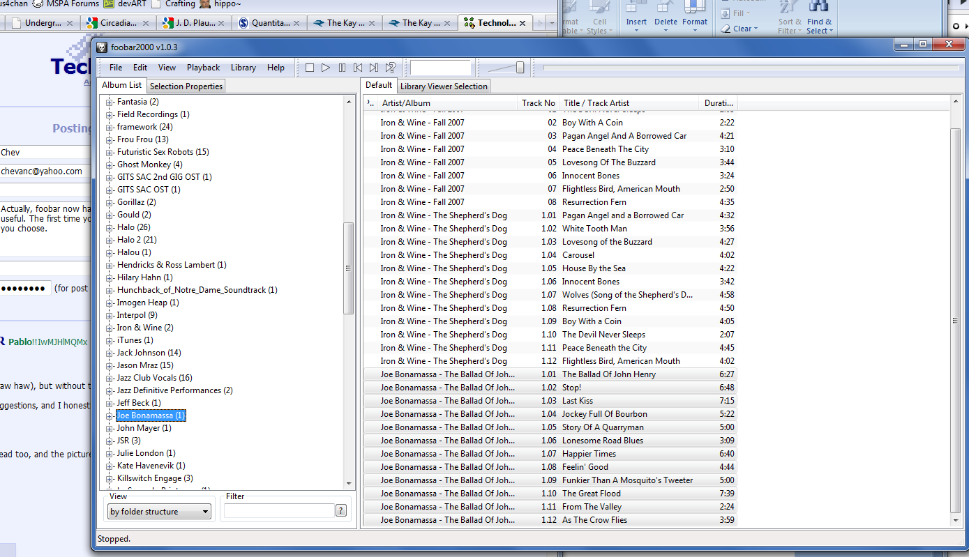This screenshot has width=969, height=557.
Task: Click the Filter help question mark button
Action: 341,511
